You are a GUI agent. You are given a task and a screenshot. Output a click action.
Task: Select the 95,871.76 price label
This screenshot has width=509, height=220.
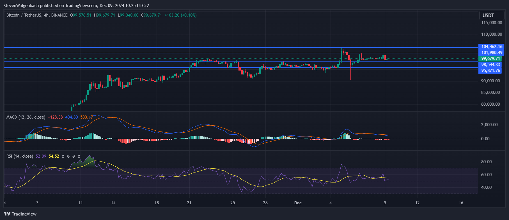(x=490, y=71)
